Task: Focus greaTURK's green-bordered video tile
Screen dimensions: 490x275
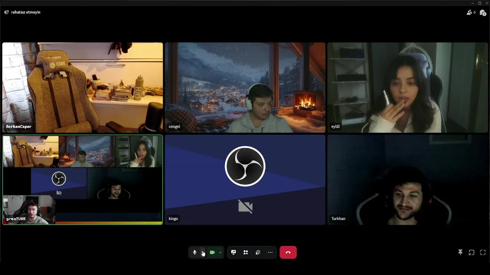Action: pos(83,180)
